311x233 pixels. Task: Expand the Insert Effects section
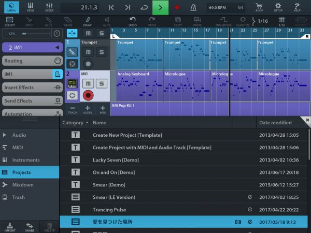pos(32,88)
